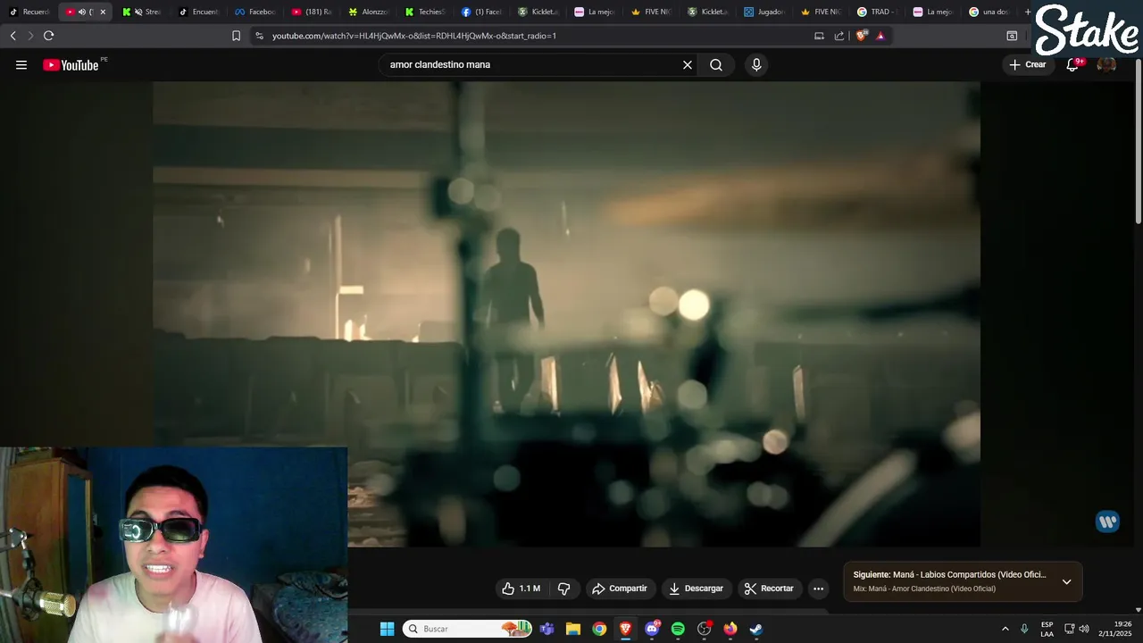The image size is (1143, 643).
Task: Open the account avatar menu
Action: point(1106,64)
